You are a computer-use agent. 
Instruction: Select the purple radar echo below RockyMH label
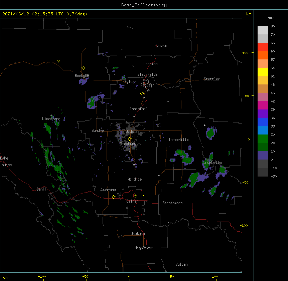[x=83, y=81]
